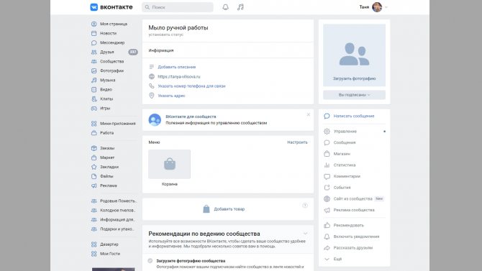The width and height of the screenshot is (482, 271).
Task: Open Статистика chart icon
Action: pyautogui.click(x=327, y=165)
